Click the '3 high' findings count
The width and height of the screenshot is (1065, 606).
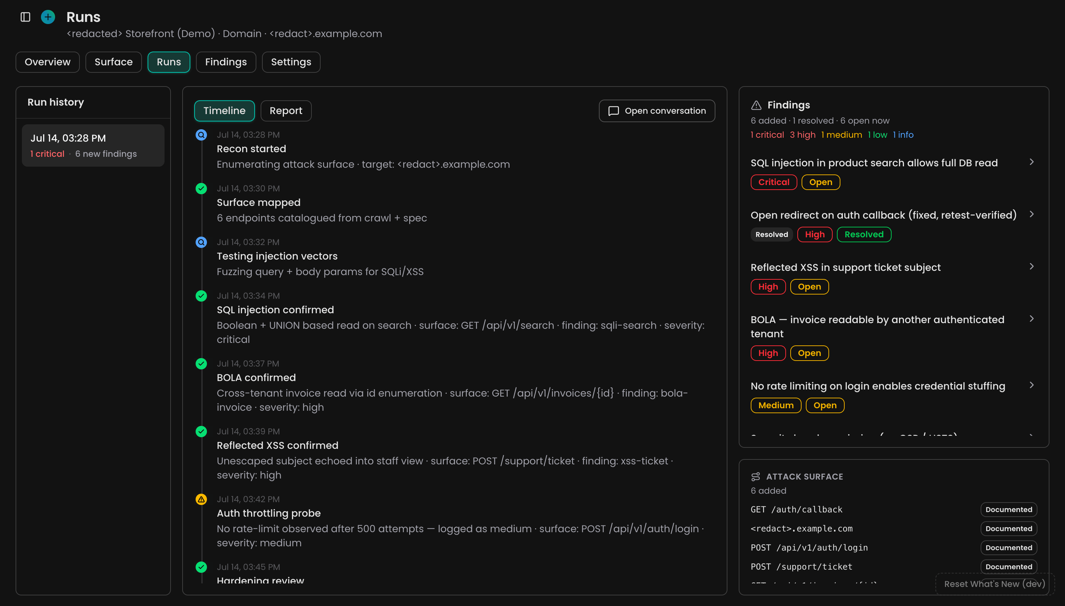(803, 135)
